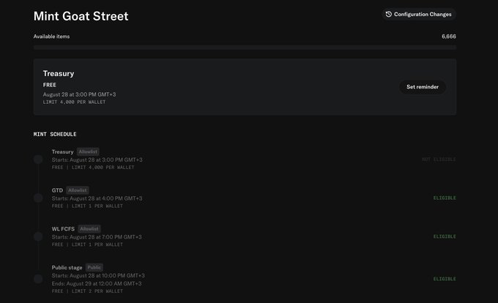Image resolution: width=498 pixels, height=303 pixels.
Task: Click the MINT SCHEDULE heading
Action: (55, 134)
